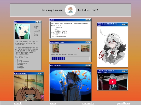Screen dimensions: 141x105
Task: Open the zaregoto link in the bottom bar
Action: [88, 103]
